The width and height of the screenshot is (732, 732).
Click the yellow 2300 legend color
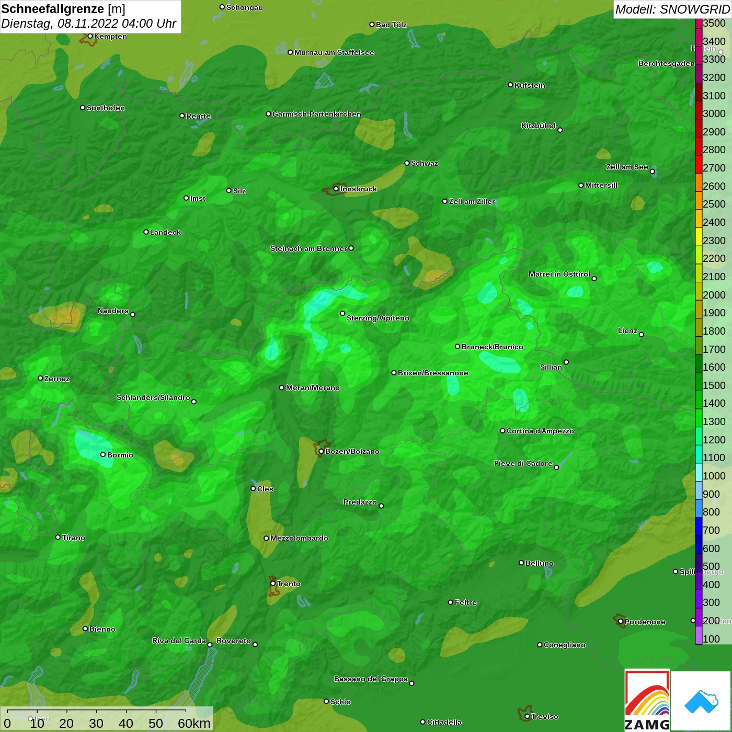pyautogui.click(x=699, y=236)
